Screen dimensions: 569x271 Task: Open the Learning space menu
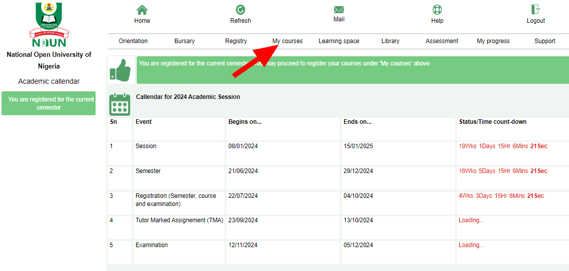coord(339,41)
